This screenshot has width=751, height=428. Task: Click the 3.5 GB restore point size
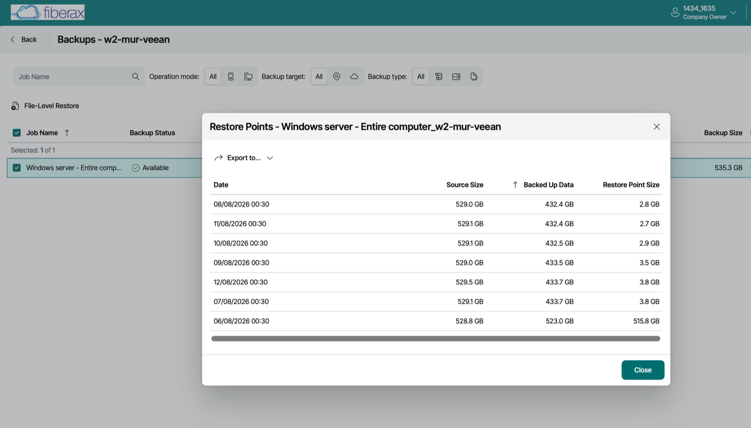click(x=649, y=263)
